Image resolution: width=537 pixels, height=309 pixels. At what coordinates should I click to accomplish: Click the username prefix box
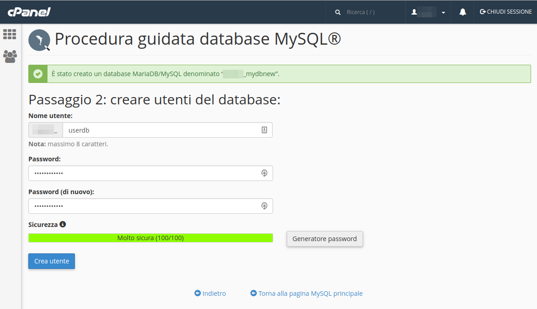(46, 130)
